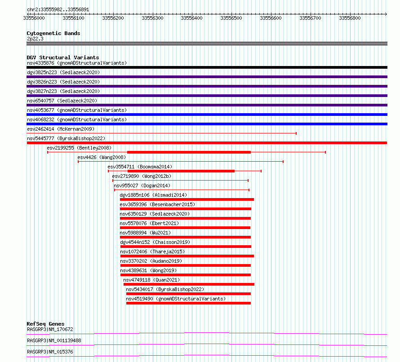400x362 pixels.
Task: Select the nsv1072406 (Thareja2015) label
Action: point(152,252)
